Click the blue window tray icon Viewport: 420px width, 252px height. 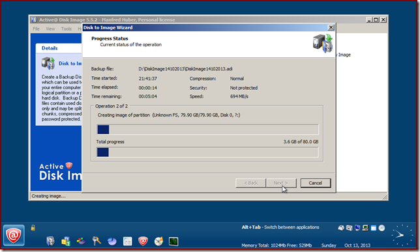click(374, 228)
